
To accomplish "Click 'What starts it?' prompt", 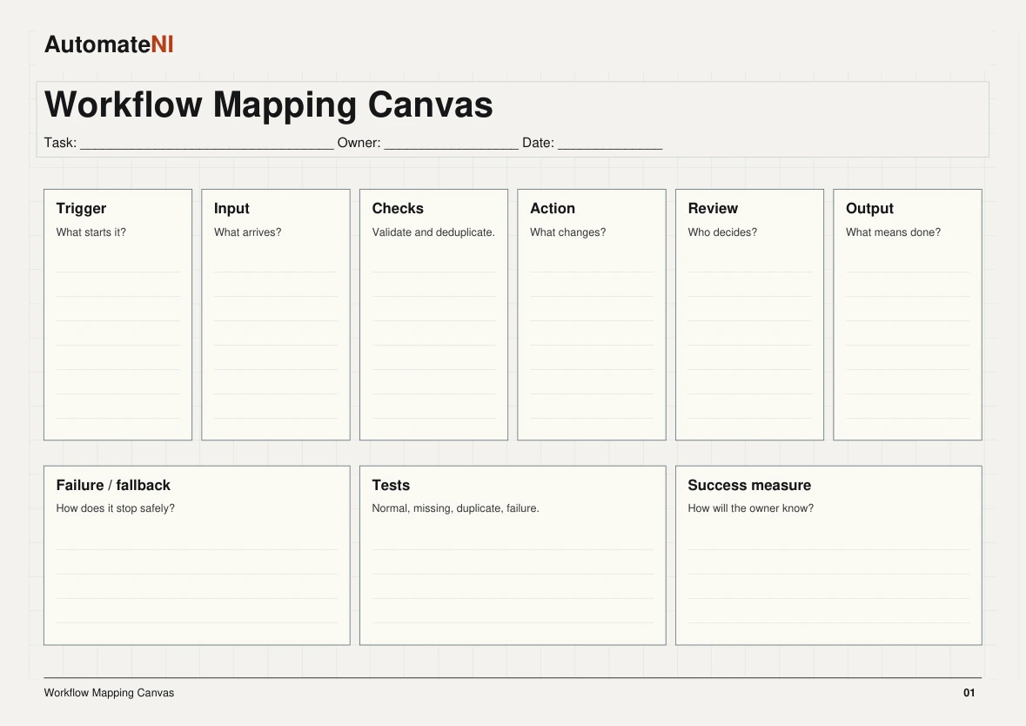I will point(91,232).
